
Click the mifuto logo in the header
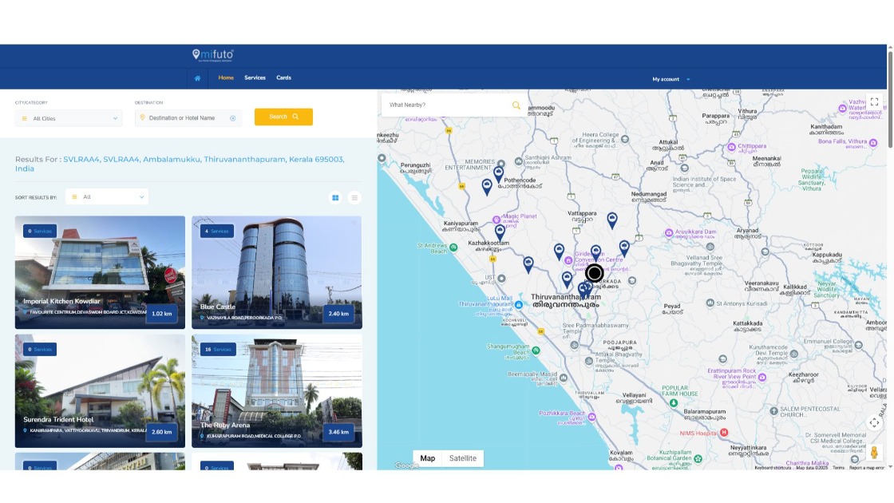click(213, 55)
